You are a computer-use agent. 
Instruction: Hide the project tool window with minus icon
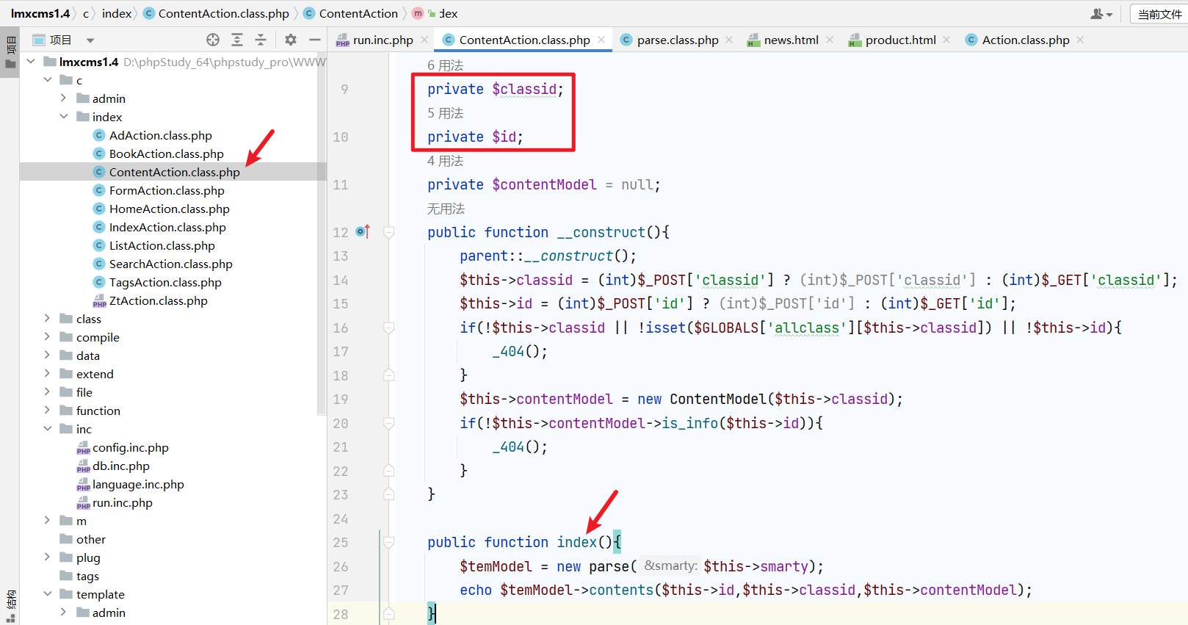point(315,40)
